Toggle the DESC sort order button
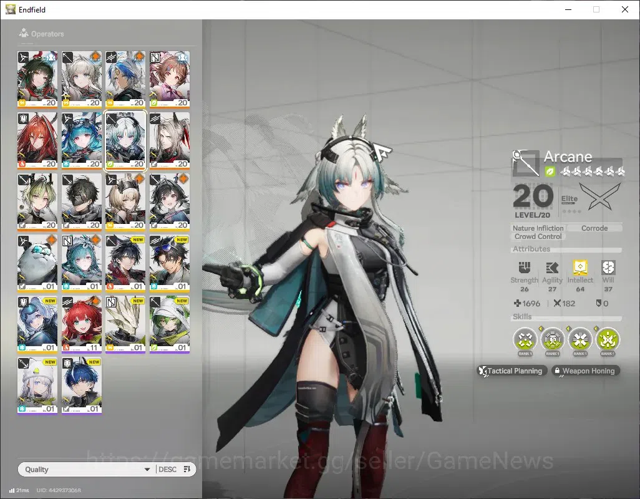 (167, 469)
